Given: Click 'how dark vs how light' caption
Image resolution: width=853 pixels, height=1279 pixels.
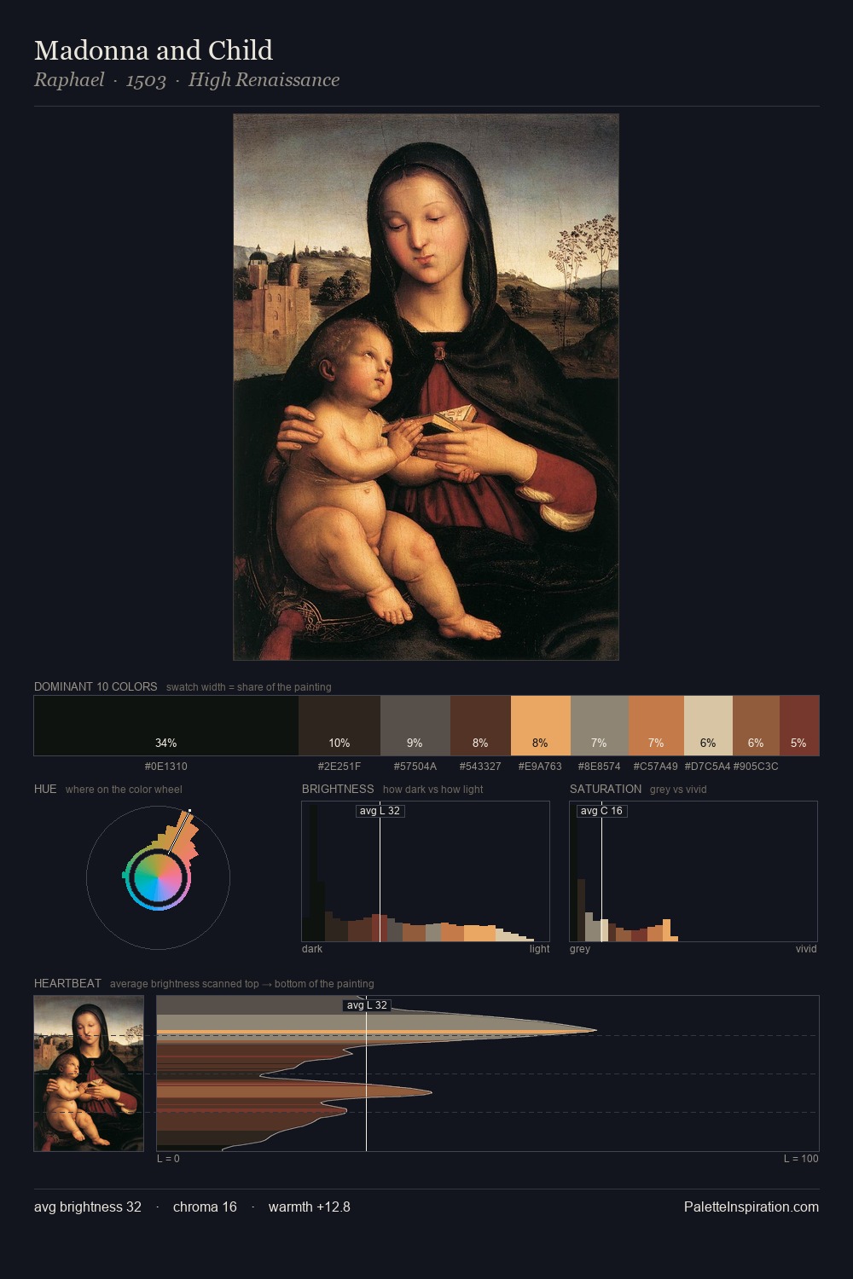Looking at the screenshot, I should [x=432, y=790].
